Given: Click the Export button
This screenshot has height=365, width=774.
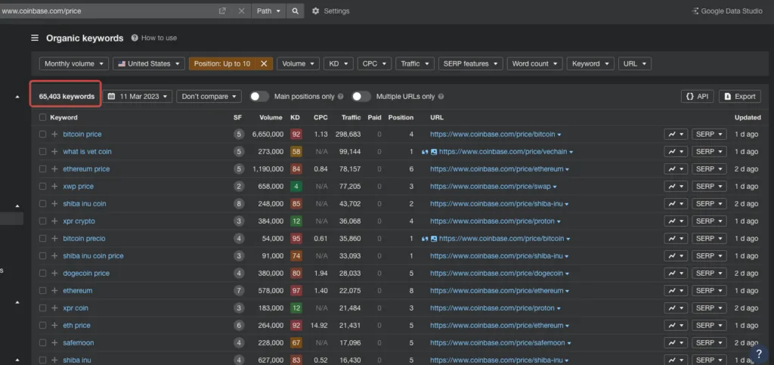Looking at the screenshot, I should click(739, 96).
